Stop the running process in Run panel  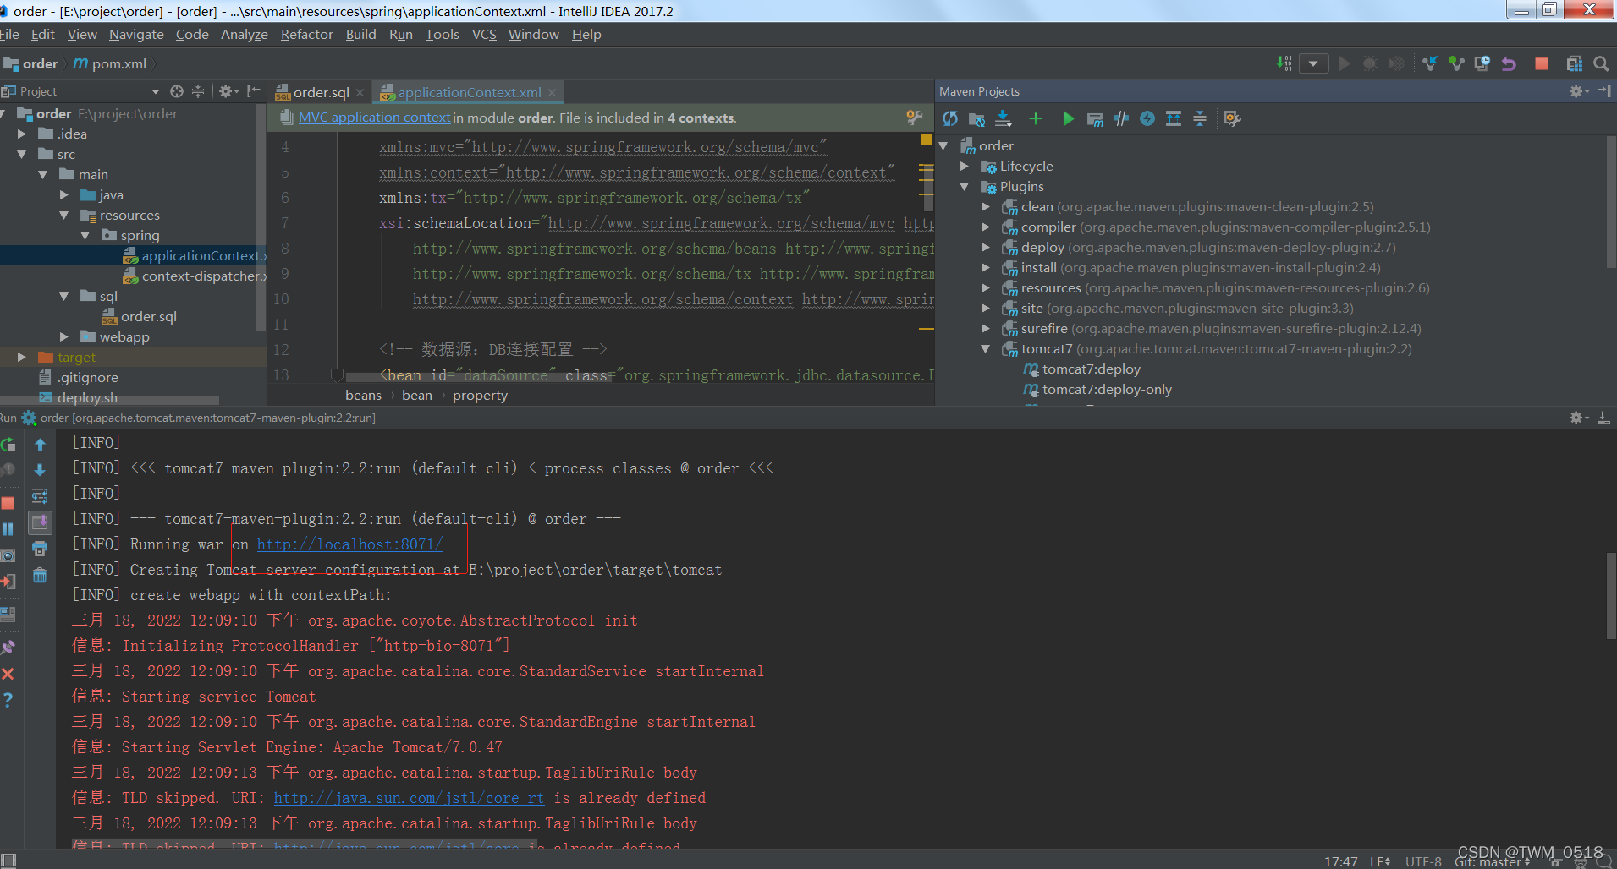[8, 503]
